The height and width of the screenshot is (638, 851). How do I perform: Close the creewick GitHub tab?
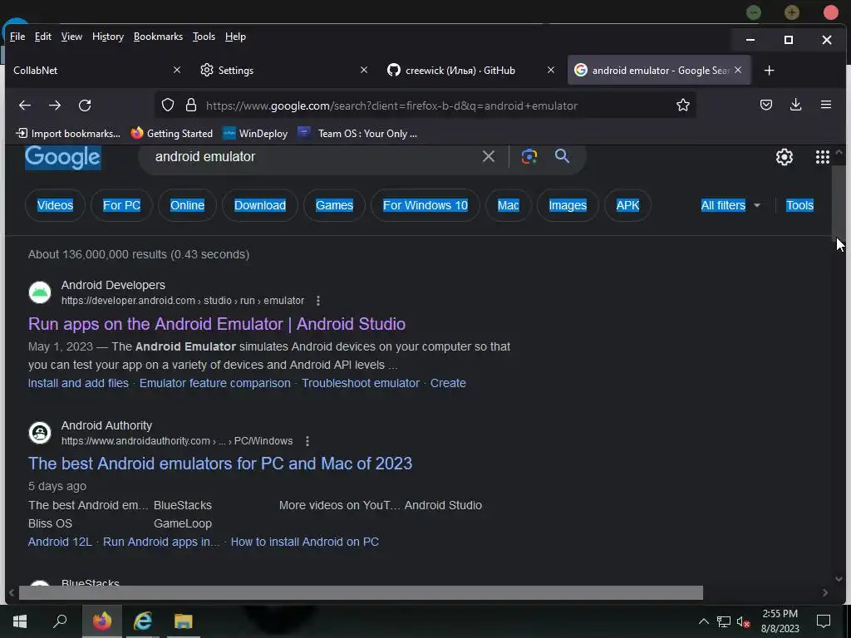tap(550, 70)
